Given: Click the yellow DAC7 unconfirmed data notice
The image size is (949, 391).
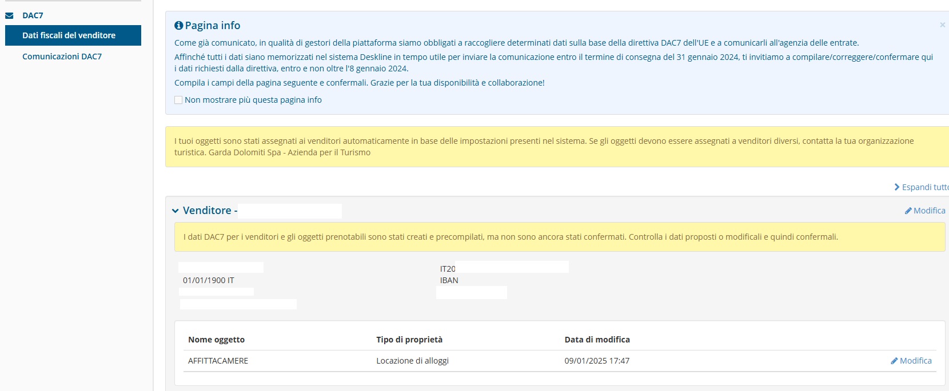Looking at the screenshot, I should point(560,237).
